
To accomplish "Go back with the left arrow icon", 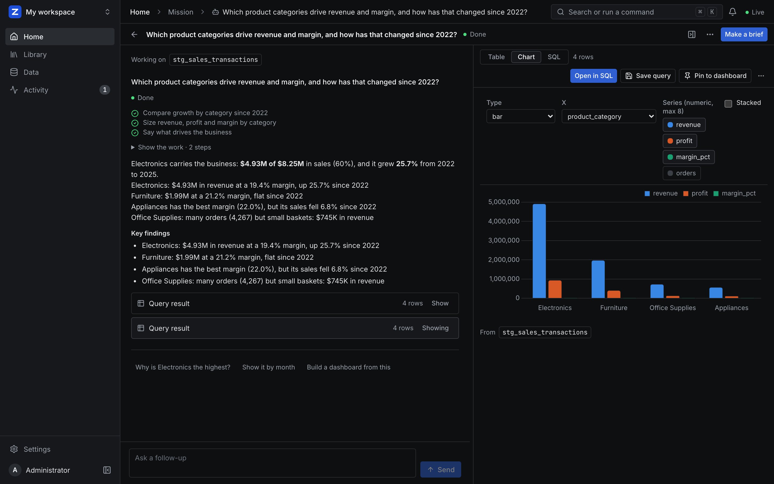I will 134,34.
